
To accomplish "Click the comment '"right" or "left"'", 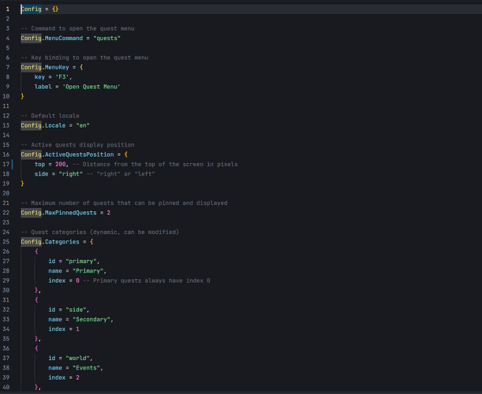I will tap(121, 174).
